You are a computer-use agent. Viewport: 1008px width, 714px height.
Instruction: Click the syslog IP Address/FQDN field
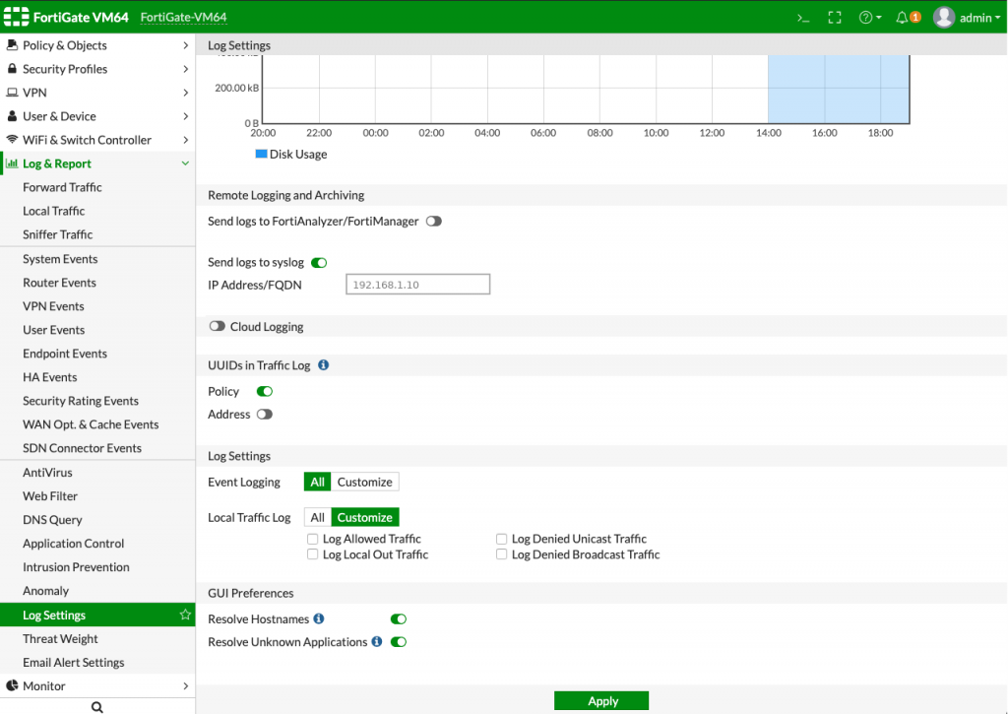[417, 285]
